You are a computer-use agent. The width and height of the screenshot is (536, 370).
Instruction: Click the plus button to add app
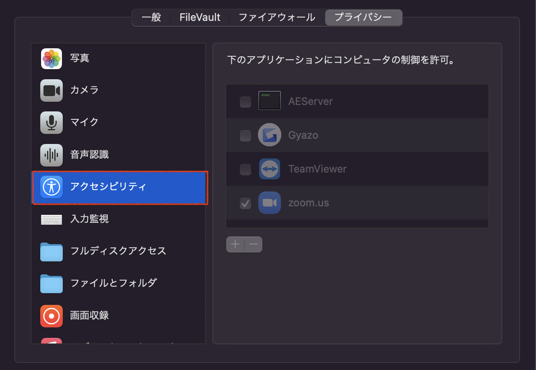235,245
